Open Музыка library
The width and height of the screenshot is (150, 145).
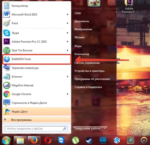coord(79,37)
